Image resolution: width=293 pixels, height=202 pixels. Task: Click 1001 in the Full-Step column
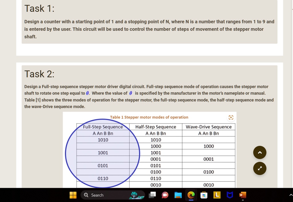[103, 153]
